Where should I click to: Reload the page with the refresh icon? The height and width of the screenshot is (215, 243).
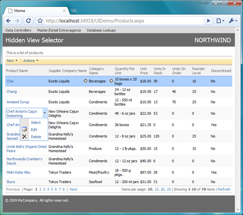28,21
